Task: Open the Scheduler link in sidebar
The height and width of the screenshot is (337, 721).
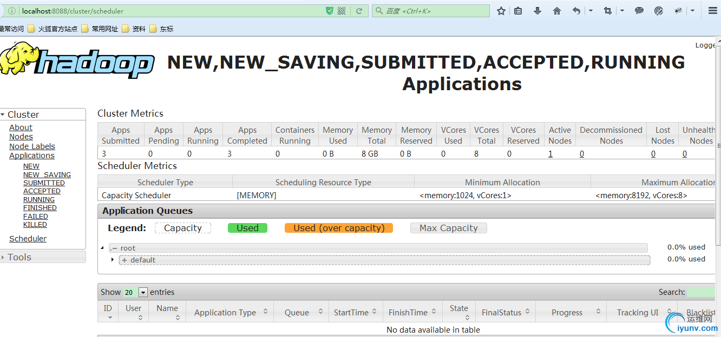Action: click(x=28, y=239)
